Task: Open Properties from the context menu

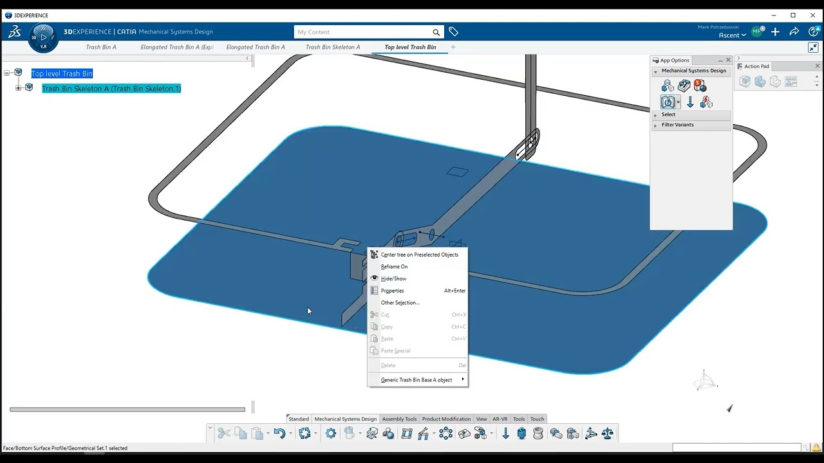Action: click(418, 291)
